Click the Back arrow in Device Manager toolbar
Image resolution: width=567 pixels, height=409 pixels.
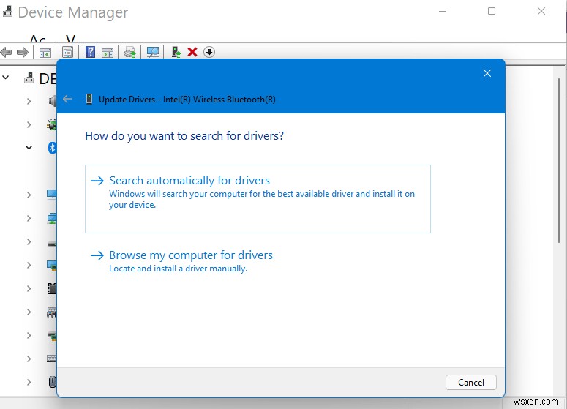click(6, 52)
